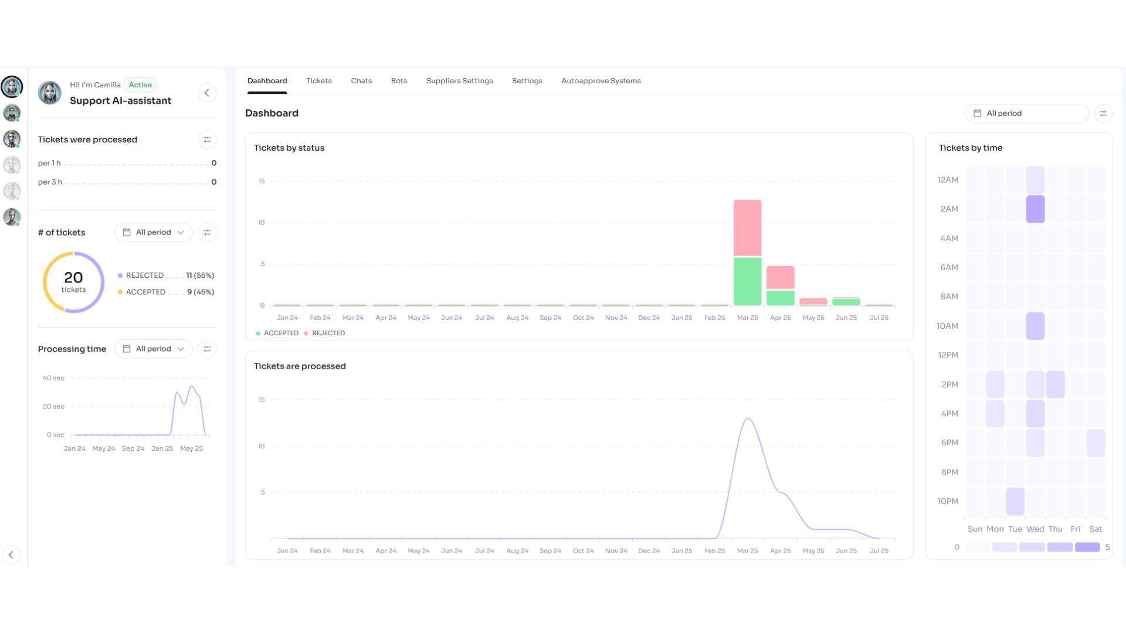Expand All period dropdown for Processing time
The image size is (1126, 633).
click(154, 349)
